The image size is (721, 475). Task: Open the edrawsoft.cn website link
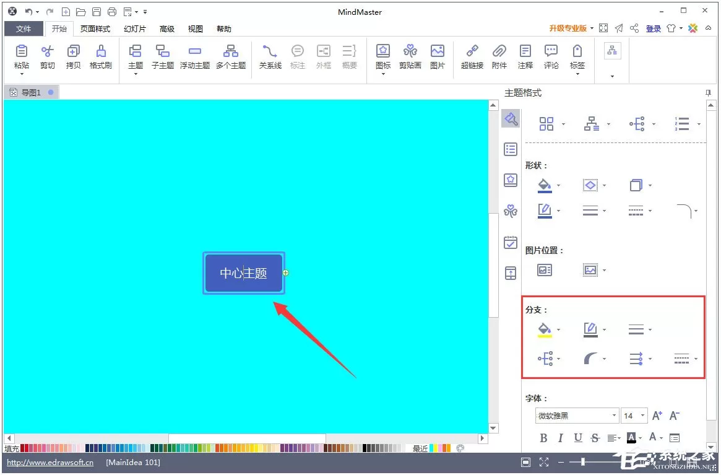(50, 462)
